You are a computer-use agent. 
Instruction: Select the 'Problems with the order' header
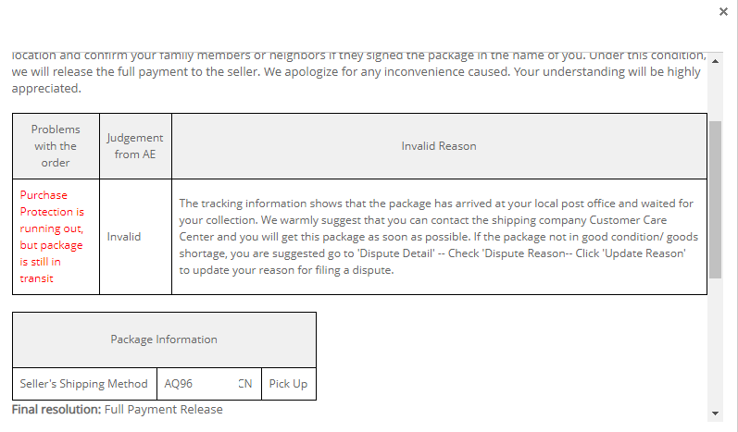pyautogui.click(x=56, y=146)
